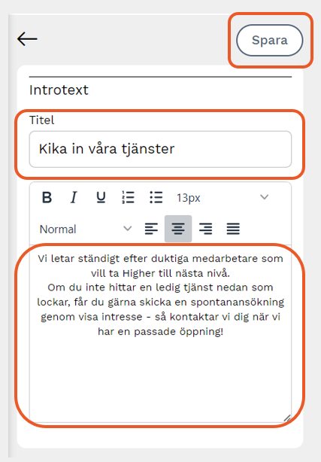Place cursor in the intro text editor
This screenshot has width=321, height=462.
160,333
